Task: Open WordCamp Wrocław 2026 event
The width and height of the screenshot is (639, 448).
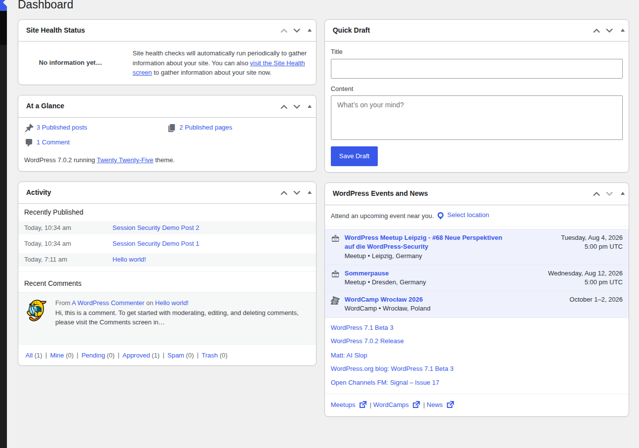Action: 384,299
